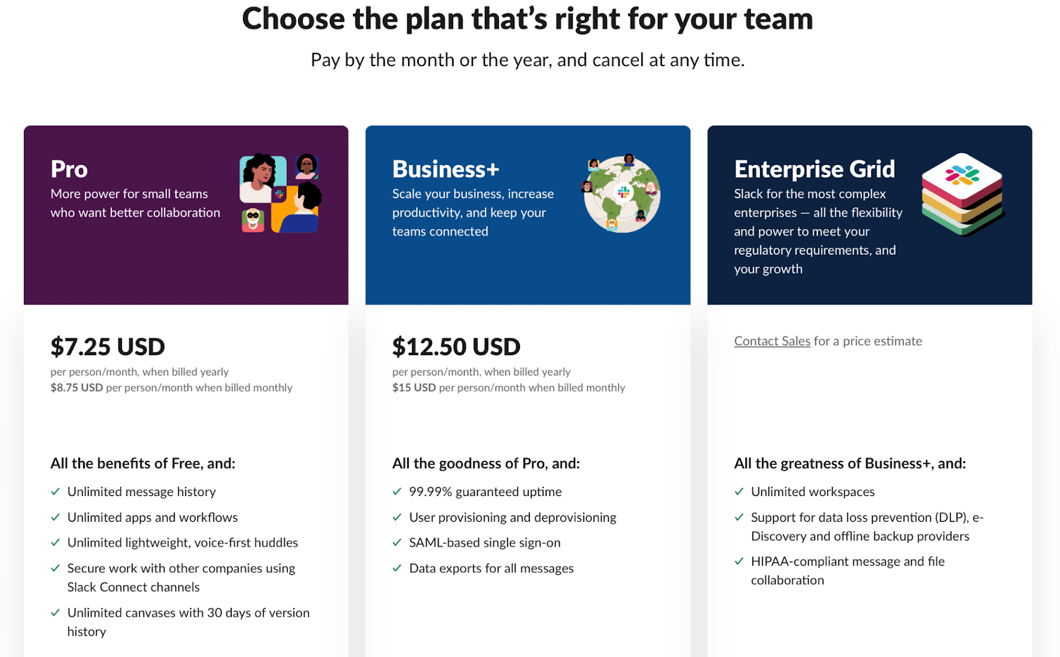Click the $12.50 USD price
Screen dimensions: 1060x657
point(456,346)
